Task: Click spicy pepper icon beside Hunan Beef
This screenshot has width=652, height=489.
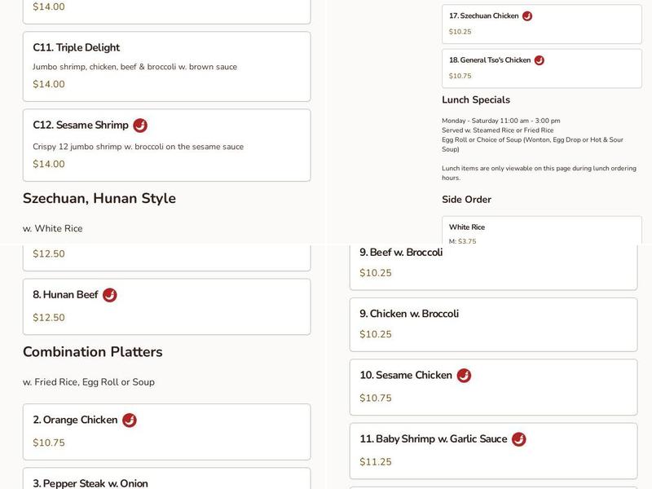Action: (109, 295)
